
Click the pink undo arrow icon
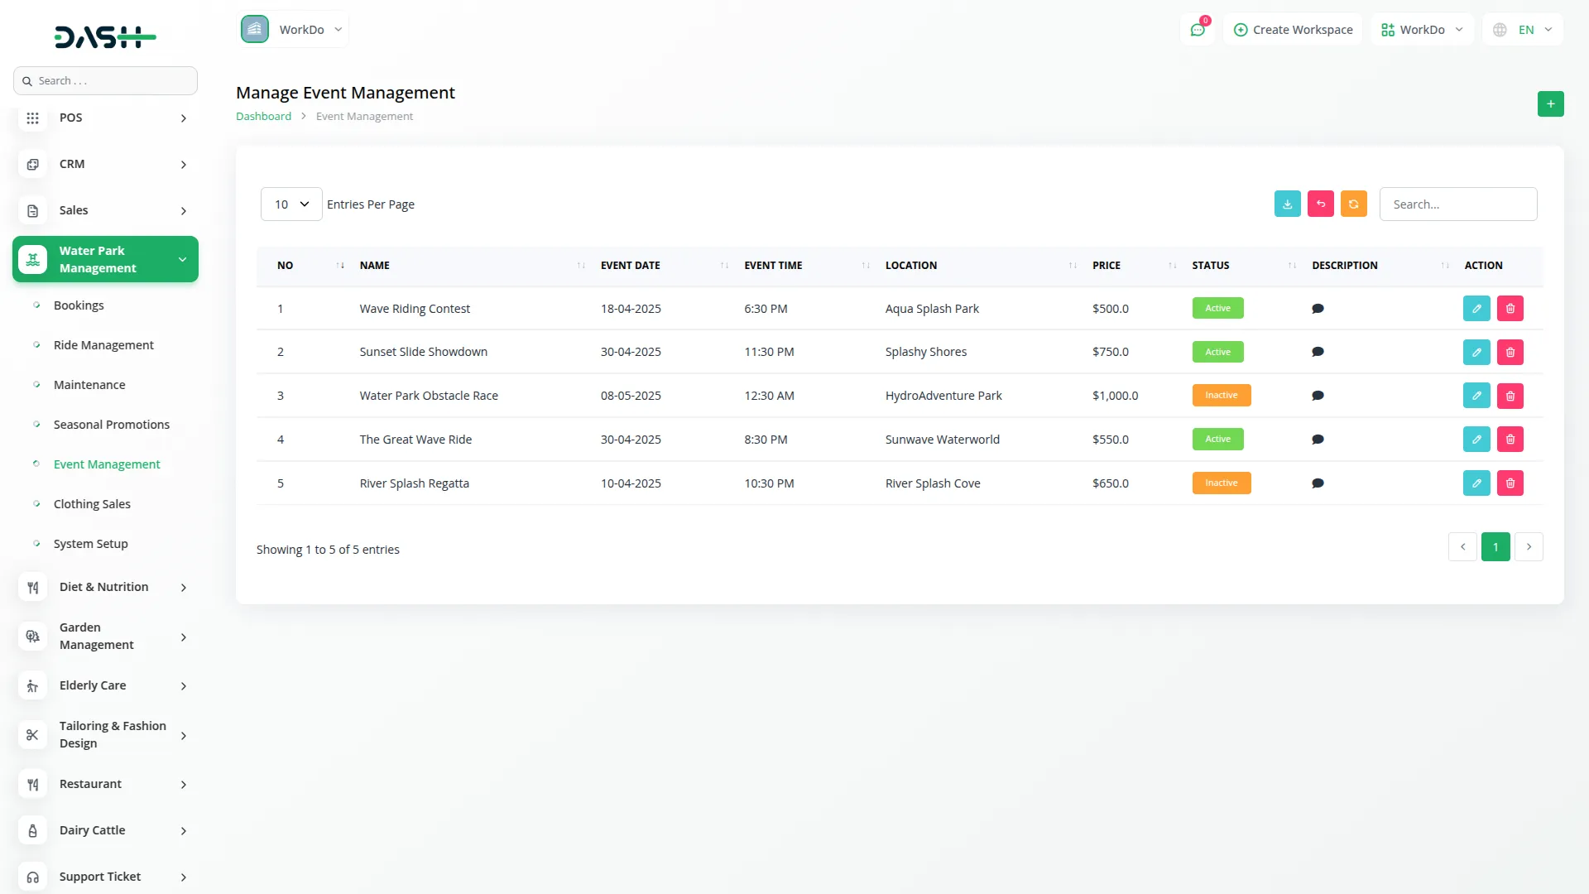point(1320,204)
